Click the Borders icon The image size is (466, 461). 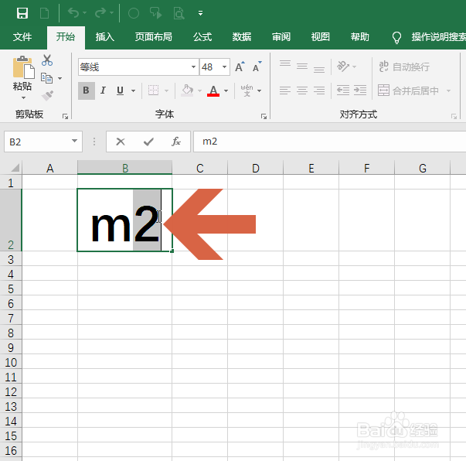pyautogui.click(x=153, y=90)
